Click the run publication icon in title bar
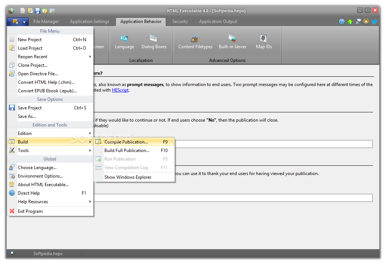Viewport: 386px width, 264px height. pyautogui.click(x=52, y=10)
